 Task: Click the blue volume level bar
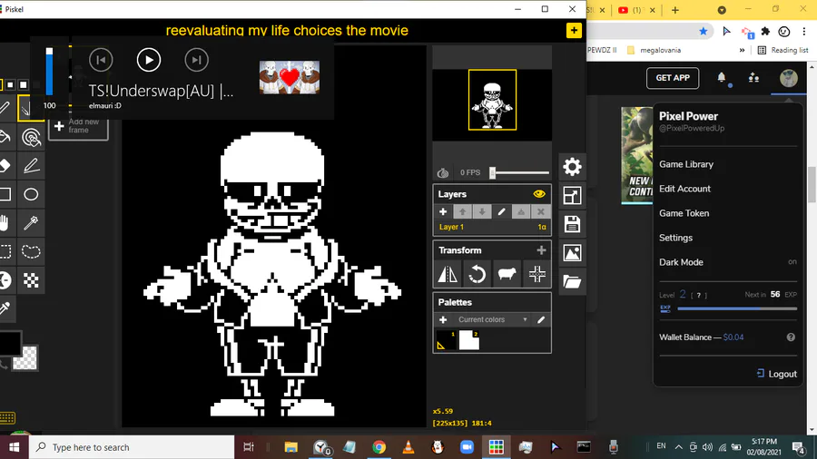49,72
